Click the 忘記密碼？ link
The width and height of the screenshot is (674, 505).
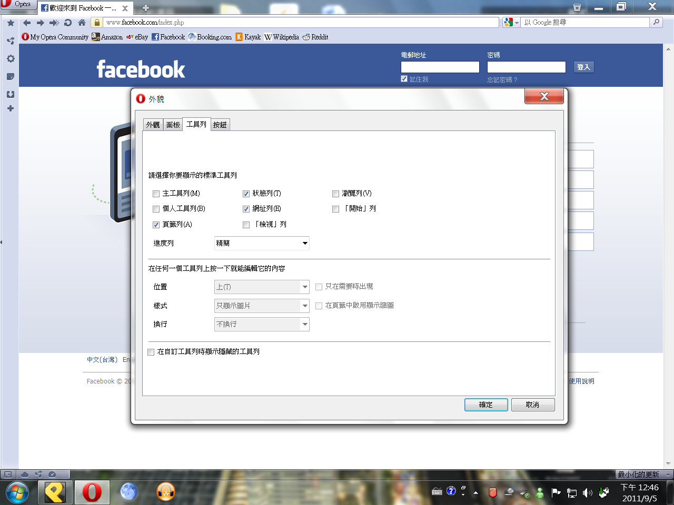tap(502, 80)
